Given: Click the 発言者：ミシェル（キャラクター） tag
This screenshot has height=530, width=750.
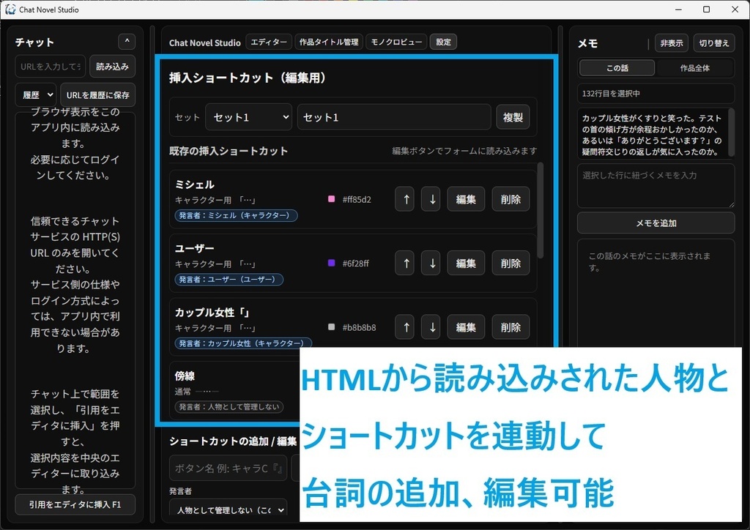Looking at the screenshot, I should click(237, 215).
